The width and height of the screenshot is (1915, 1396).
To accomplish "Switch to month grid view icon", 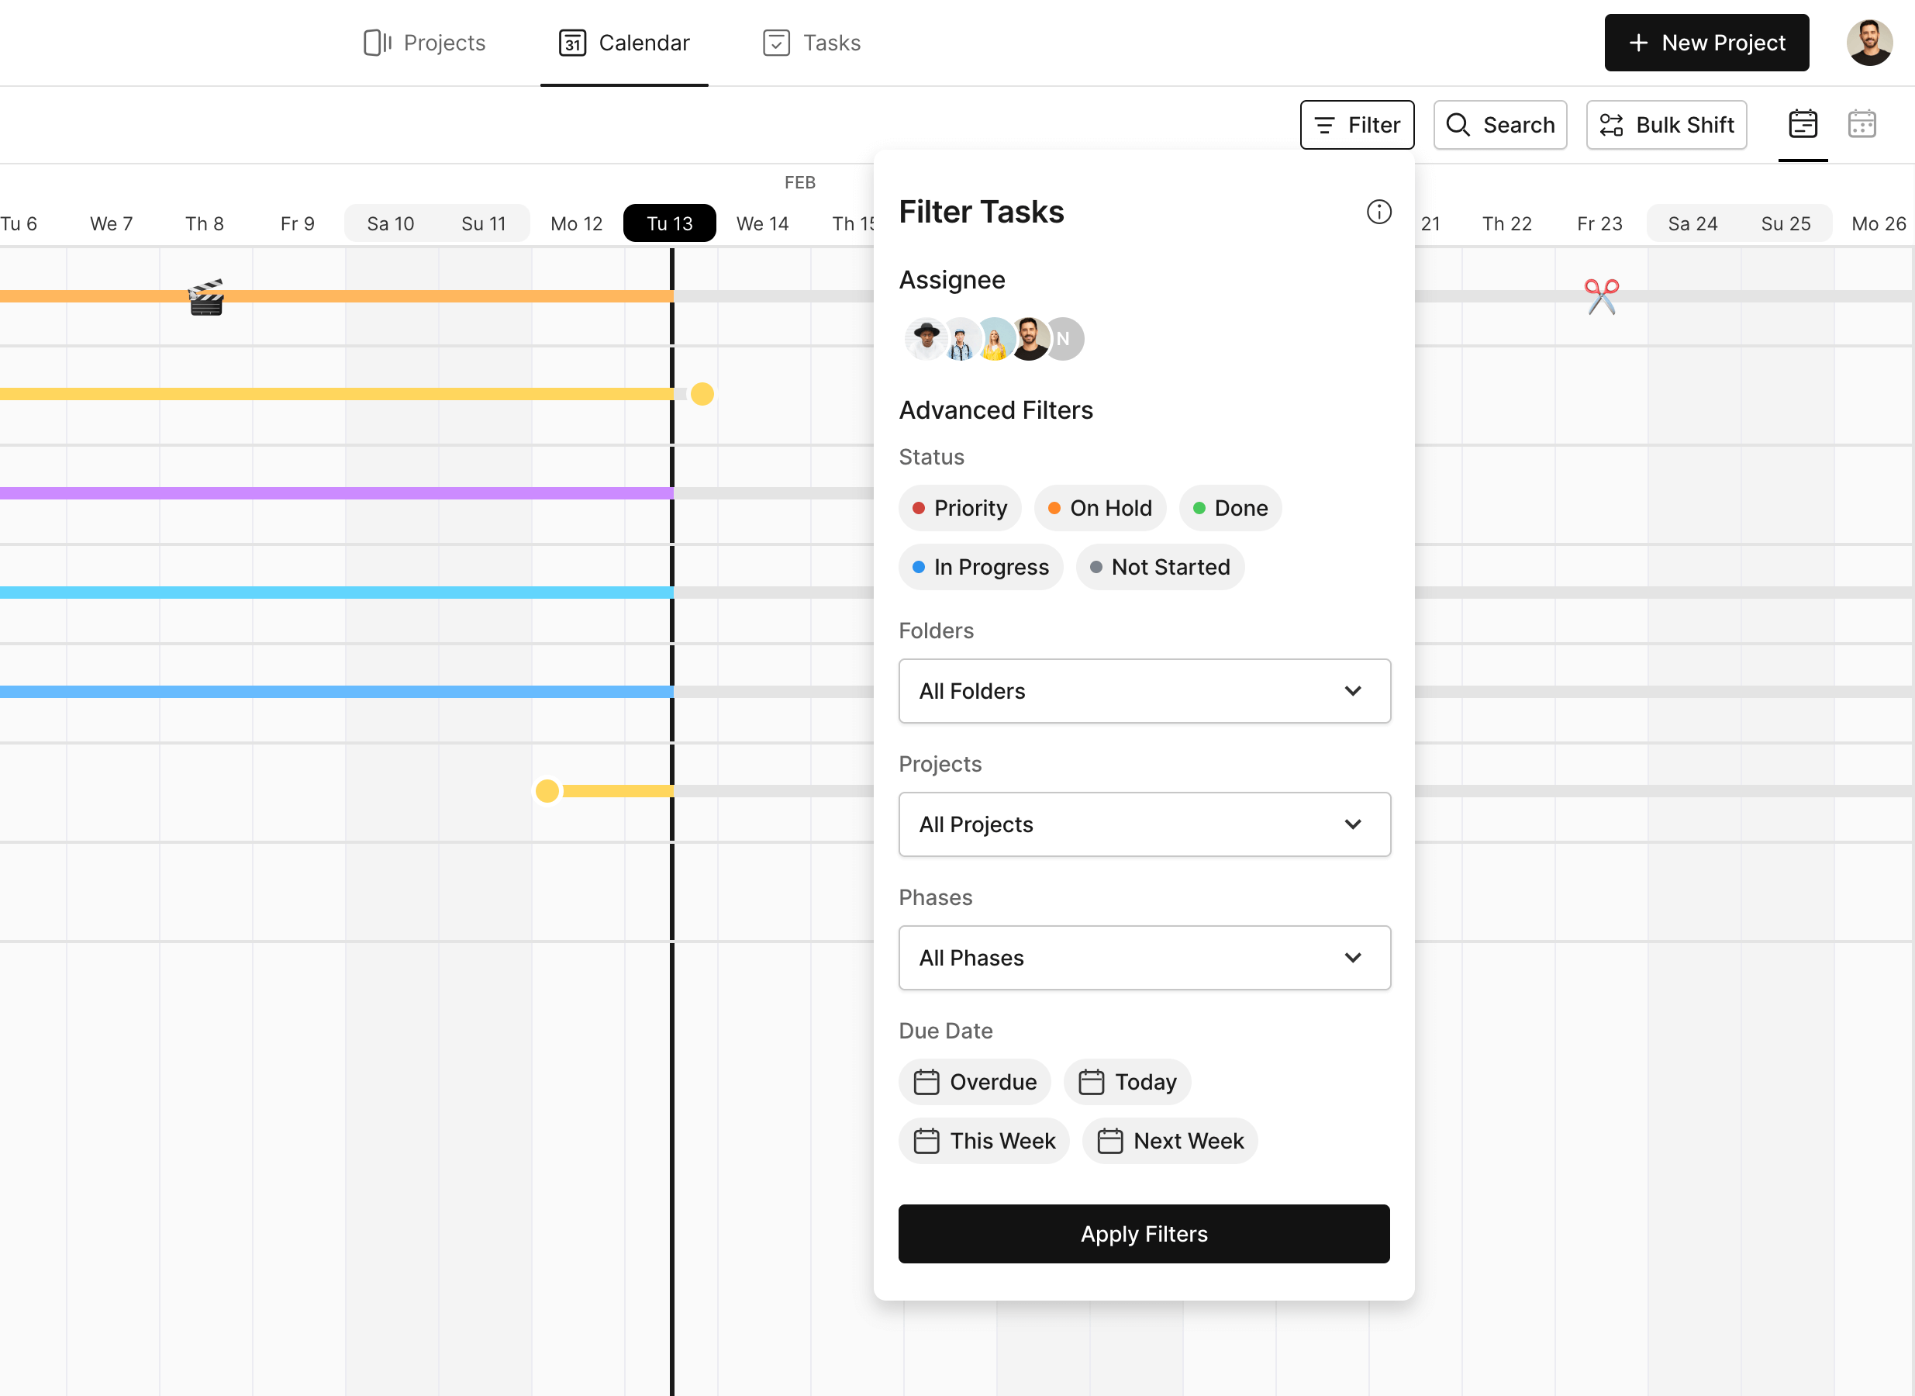I will click(1862, 124).
